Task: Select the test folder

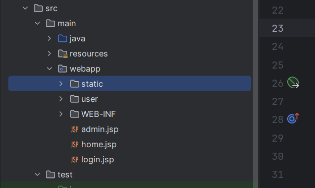Action: pos(65,175)
